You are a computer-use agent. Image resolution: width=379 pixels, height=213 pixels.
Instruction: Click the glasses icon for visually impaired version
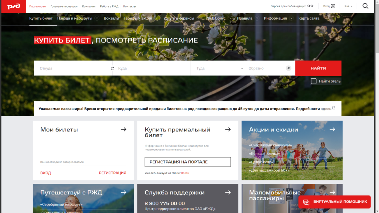(x=310, y=6)
